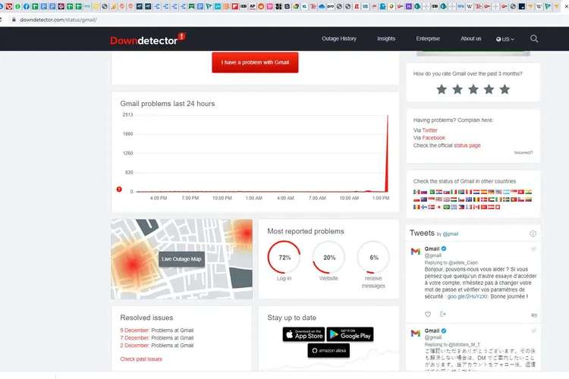This screenshot has height=379, width=569.
Task: Click the Amazon Alexa badge
Action: tap(329, 351)
